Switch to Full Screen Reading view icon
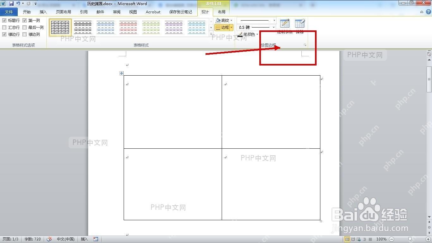Viewport: 432px width, 243px height. pyautogui.click(x=353, y=239)
